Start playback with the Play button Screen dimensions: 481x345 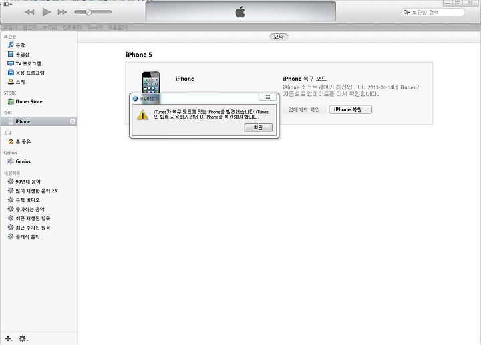(x=47, y=12)
